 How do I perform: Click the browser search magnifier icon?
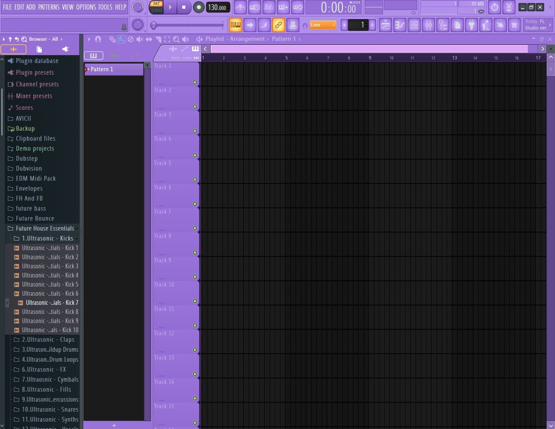point(24,39)
